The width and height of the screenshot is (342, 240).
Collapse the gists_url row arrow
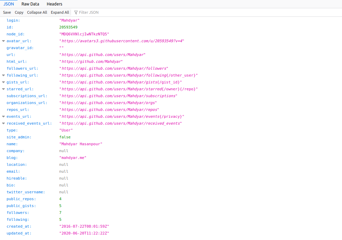3,82
